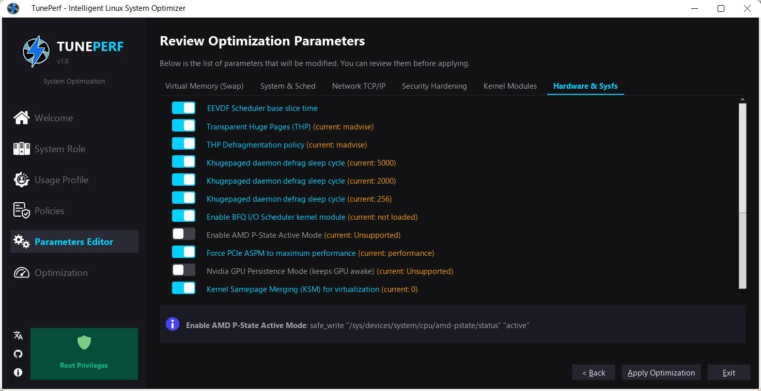Go to Welcome page in sidebar
This screenshot has width=761, height=391.
coord(74,118)
